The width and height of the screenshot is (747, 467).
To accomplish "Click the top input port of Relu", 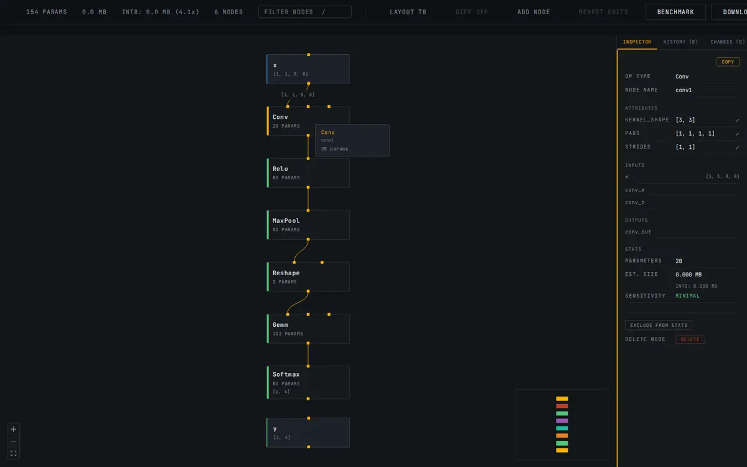I will 308,158.
